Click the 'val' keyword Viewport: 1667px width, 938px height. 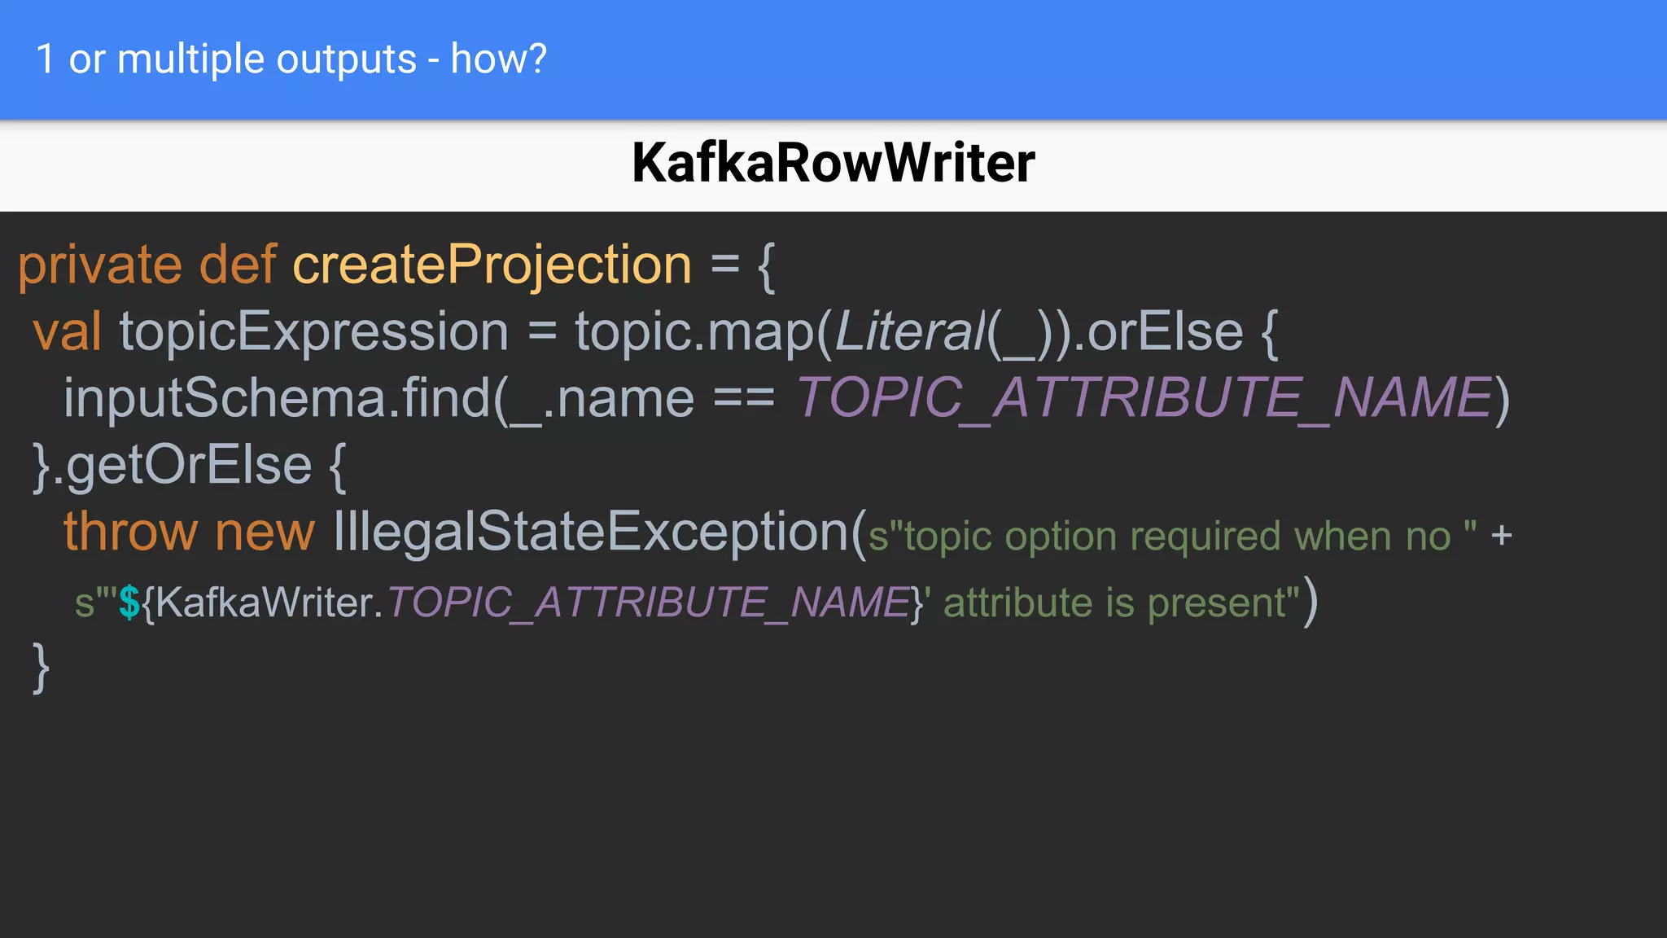(67, 332)
